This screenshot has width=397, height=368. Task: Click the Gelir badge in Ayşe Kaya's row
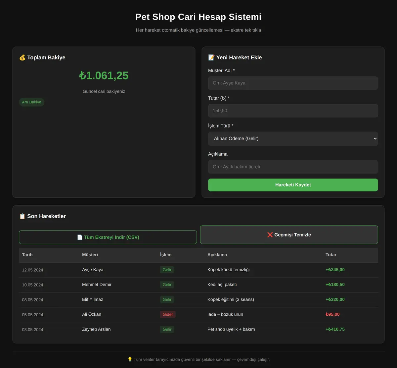click(167, 270)
